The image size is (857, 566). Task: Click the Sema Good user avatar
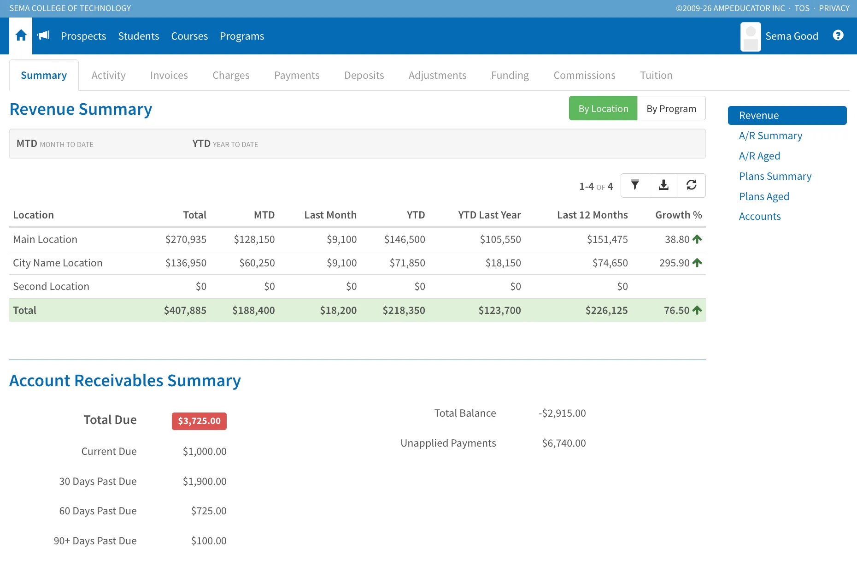[751, 36]
